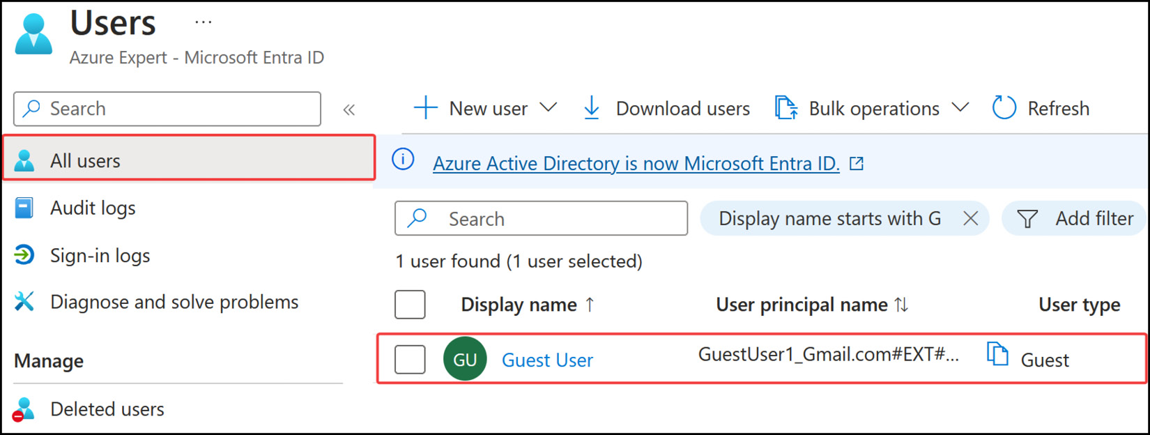Click the Users page avatar icon

point(33,33)
